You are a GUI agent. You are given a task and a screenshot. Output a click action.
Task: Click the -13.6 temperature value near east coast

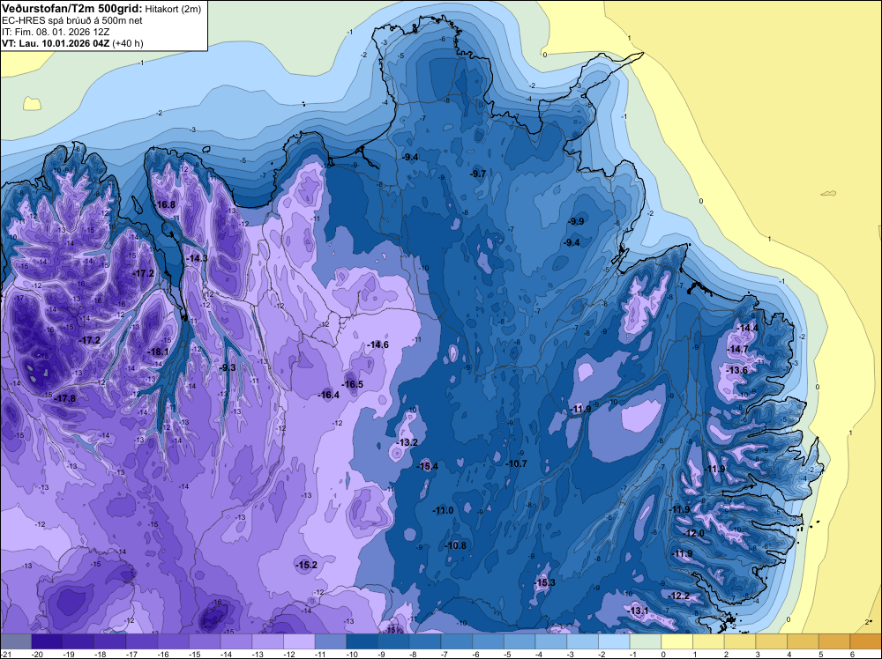point(736,370)
